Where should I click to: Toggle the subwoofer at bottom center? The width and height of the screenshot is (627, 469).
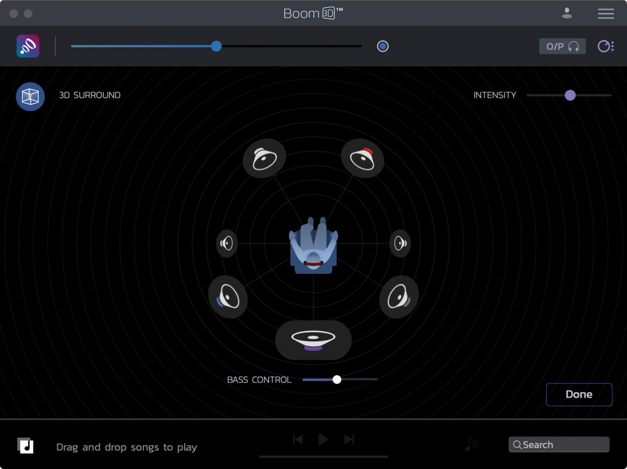click(x=313, y=340)
